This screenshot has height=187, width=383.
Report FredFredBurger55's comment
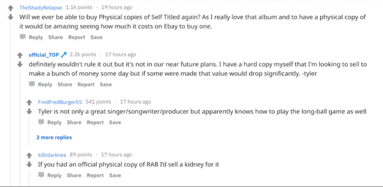(95, 122)
